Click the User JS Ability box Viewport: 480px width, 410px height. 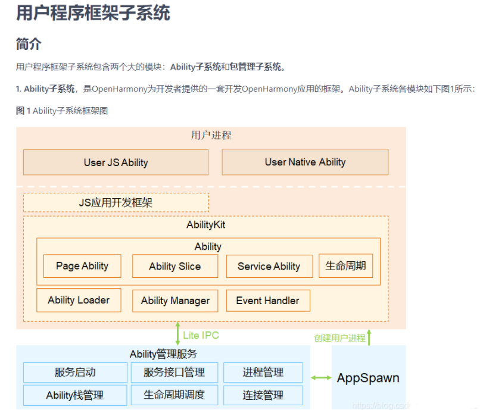click(x=116, y=162)
